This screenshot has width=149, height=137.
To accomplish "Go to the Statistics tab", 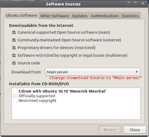I will [130, 16].
